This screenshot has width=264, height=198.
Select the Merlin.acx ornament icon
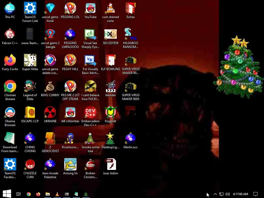pyautogui.click(x=130, y=141)
